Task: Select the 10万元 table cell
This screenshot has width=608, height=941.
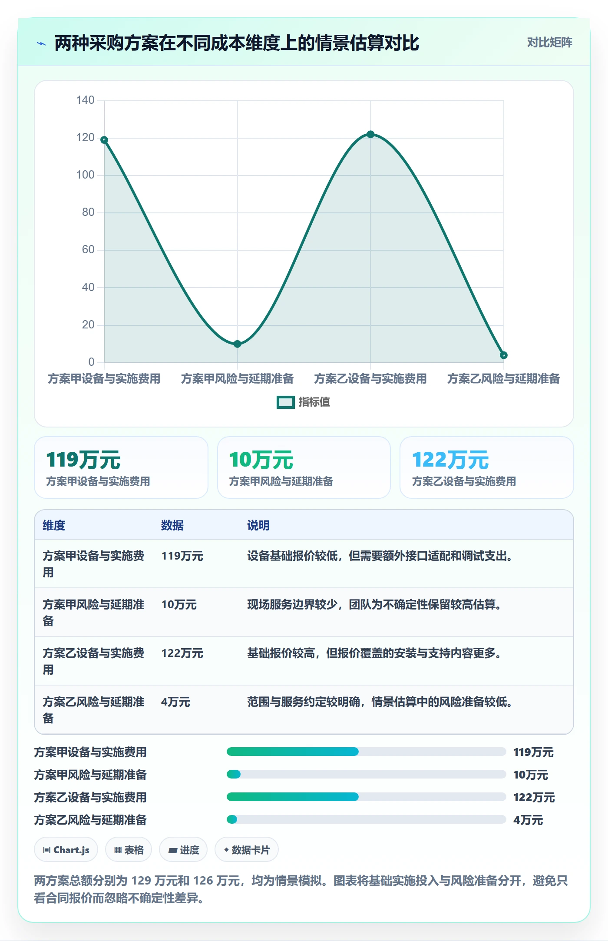Action: [x=179, y=605]
